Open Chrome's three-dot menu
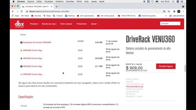Viewport: 196px width, 110px height. pyautogui.click(x=183, y=11)
